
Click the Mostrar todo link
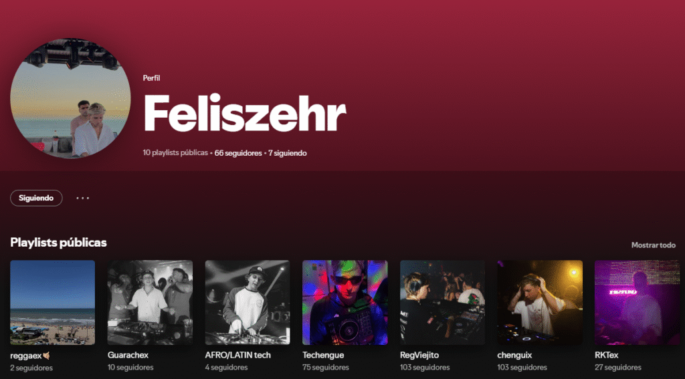(653, 245)
